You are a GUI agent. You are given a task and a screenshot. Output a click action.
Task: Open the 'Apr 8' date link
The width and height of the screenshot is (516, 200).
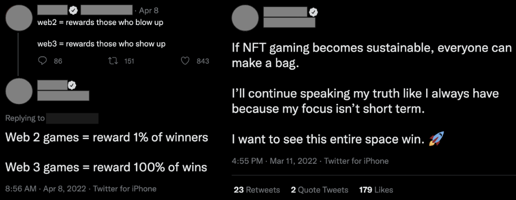[149, 10]
